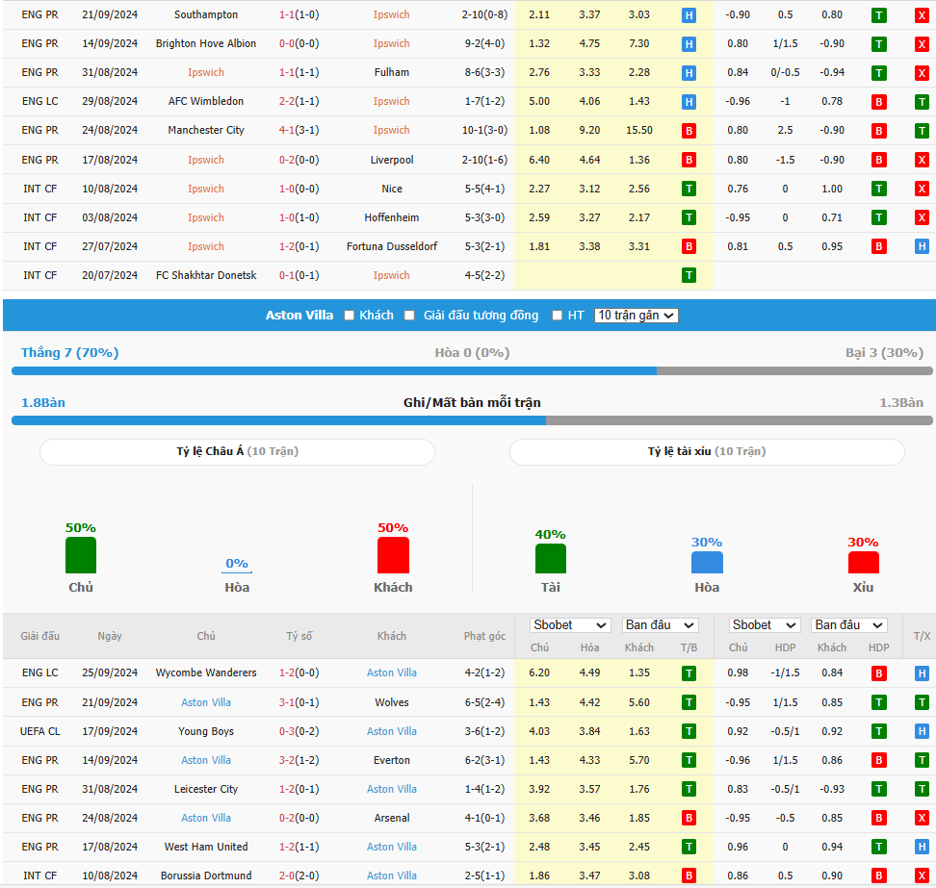Click H result badge in Southampton row
Viewport: 936px width, 888px height.
[689, 15]
